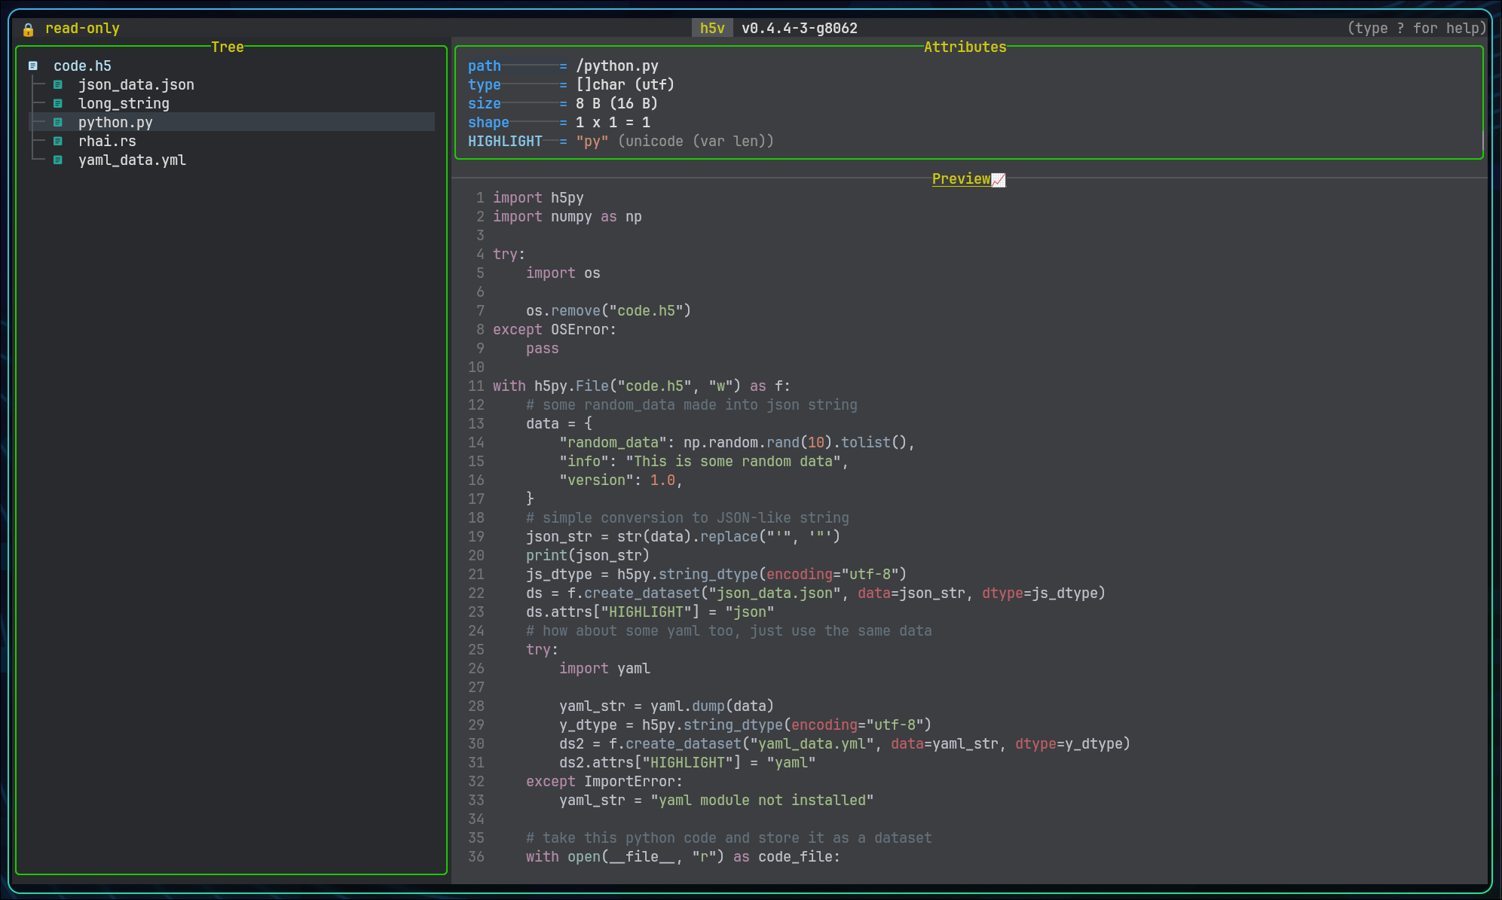Click the size attribute name

coord(484,103)
